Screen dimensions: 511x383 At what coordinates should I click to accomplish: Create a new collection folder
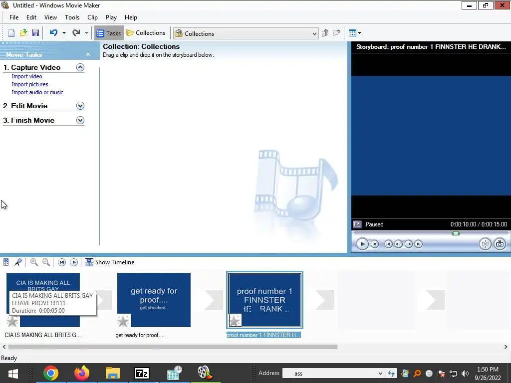pos(337,33)
